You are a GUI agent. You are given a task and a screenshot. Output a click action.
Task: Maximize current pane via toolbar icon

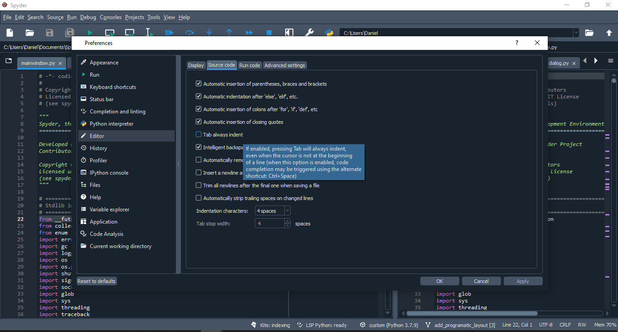[289, 32]
